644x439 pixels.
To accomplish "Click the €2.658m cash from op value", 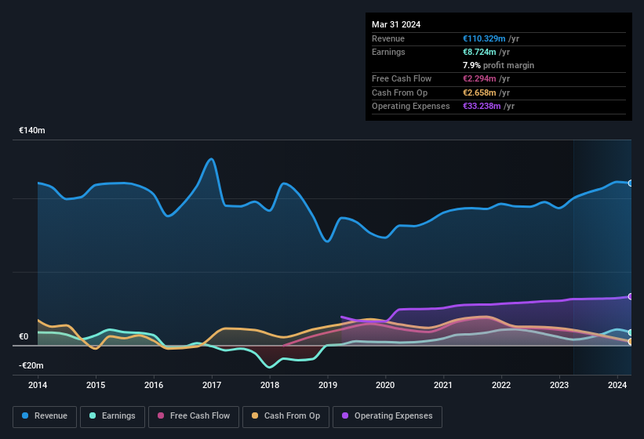I will pyautogui.click(x=479, y=93).
